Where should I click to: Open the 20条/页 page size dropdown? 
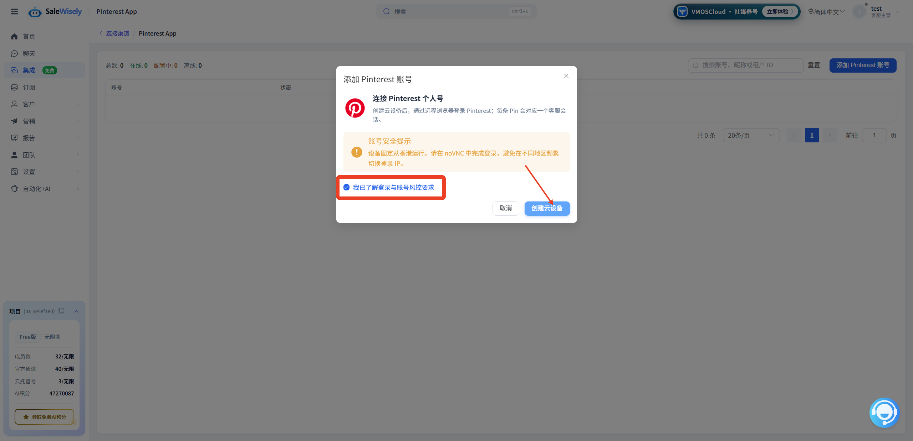click(751, 136)
